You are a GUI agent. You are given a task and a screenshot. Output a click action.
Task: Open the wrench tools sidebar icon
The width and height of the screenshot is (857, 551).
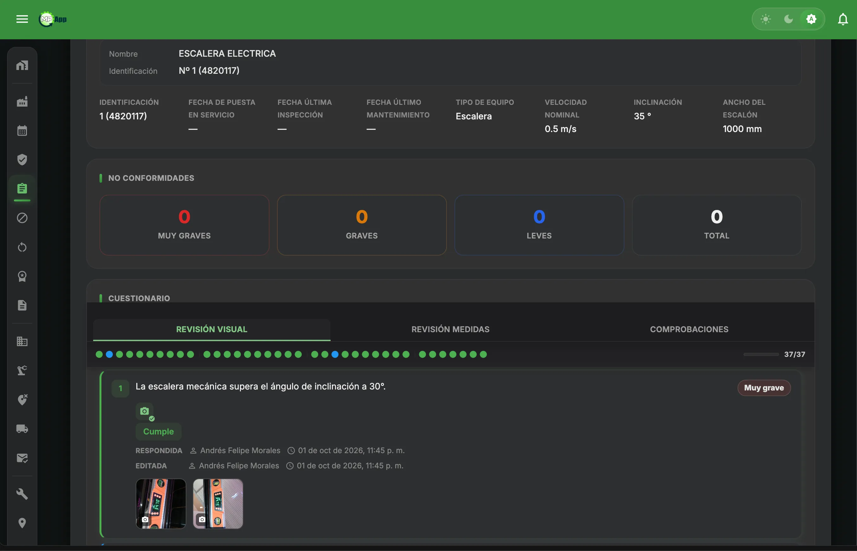22,494
